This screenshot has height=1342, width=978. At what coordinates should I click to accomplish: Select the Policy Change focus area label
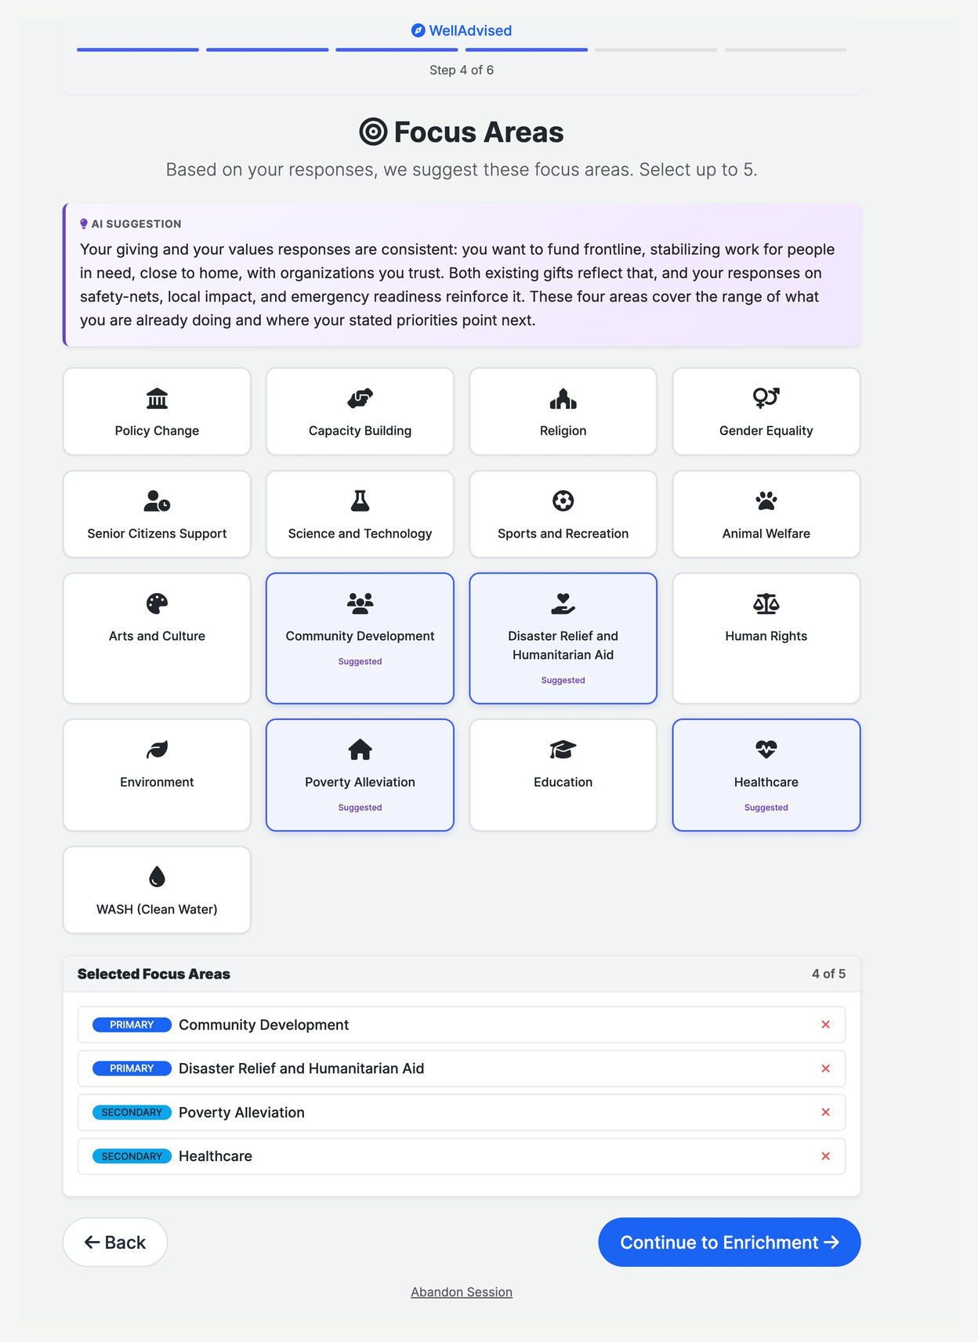[157, 431]
